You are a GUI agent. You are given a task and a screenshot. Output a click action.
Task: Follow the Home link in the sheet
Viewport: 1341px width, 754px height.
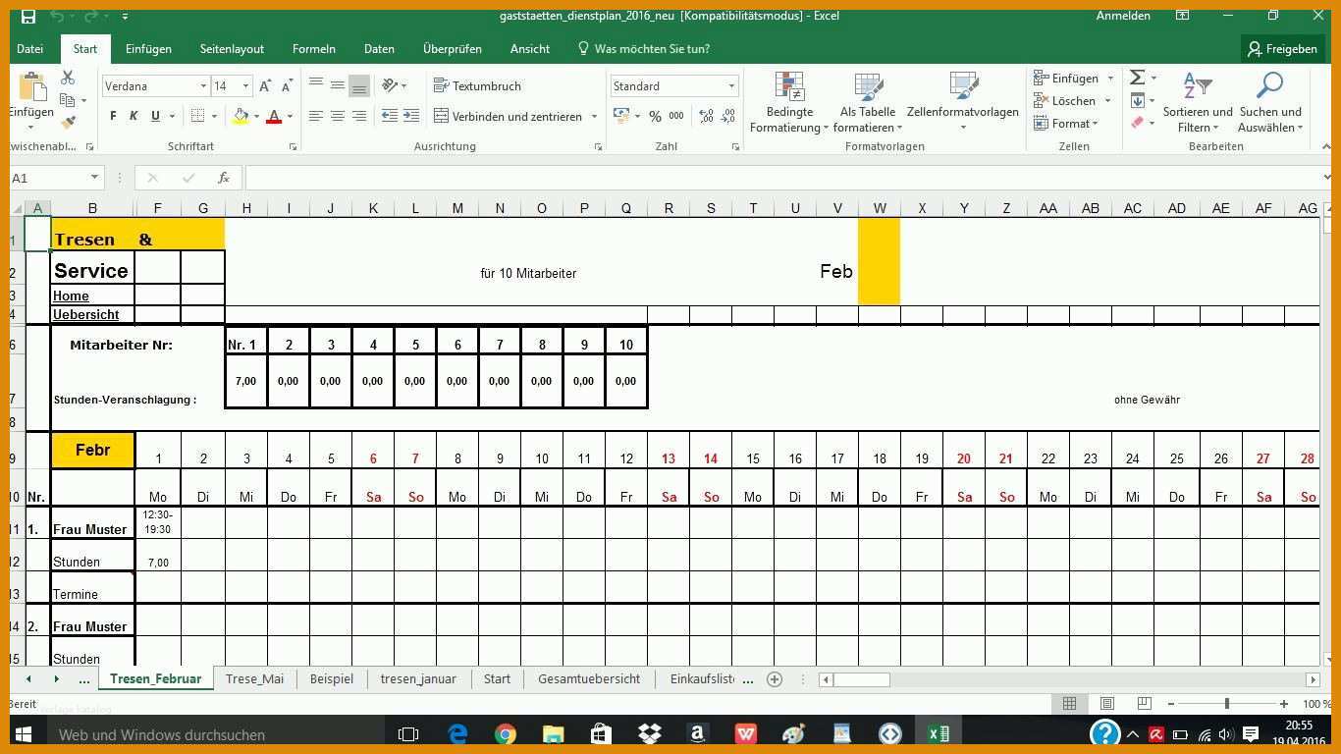(71, 296)
